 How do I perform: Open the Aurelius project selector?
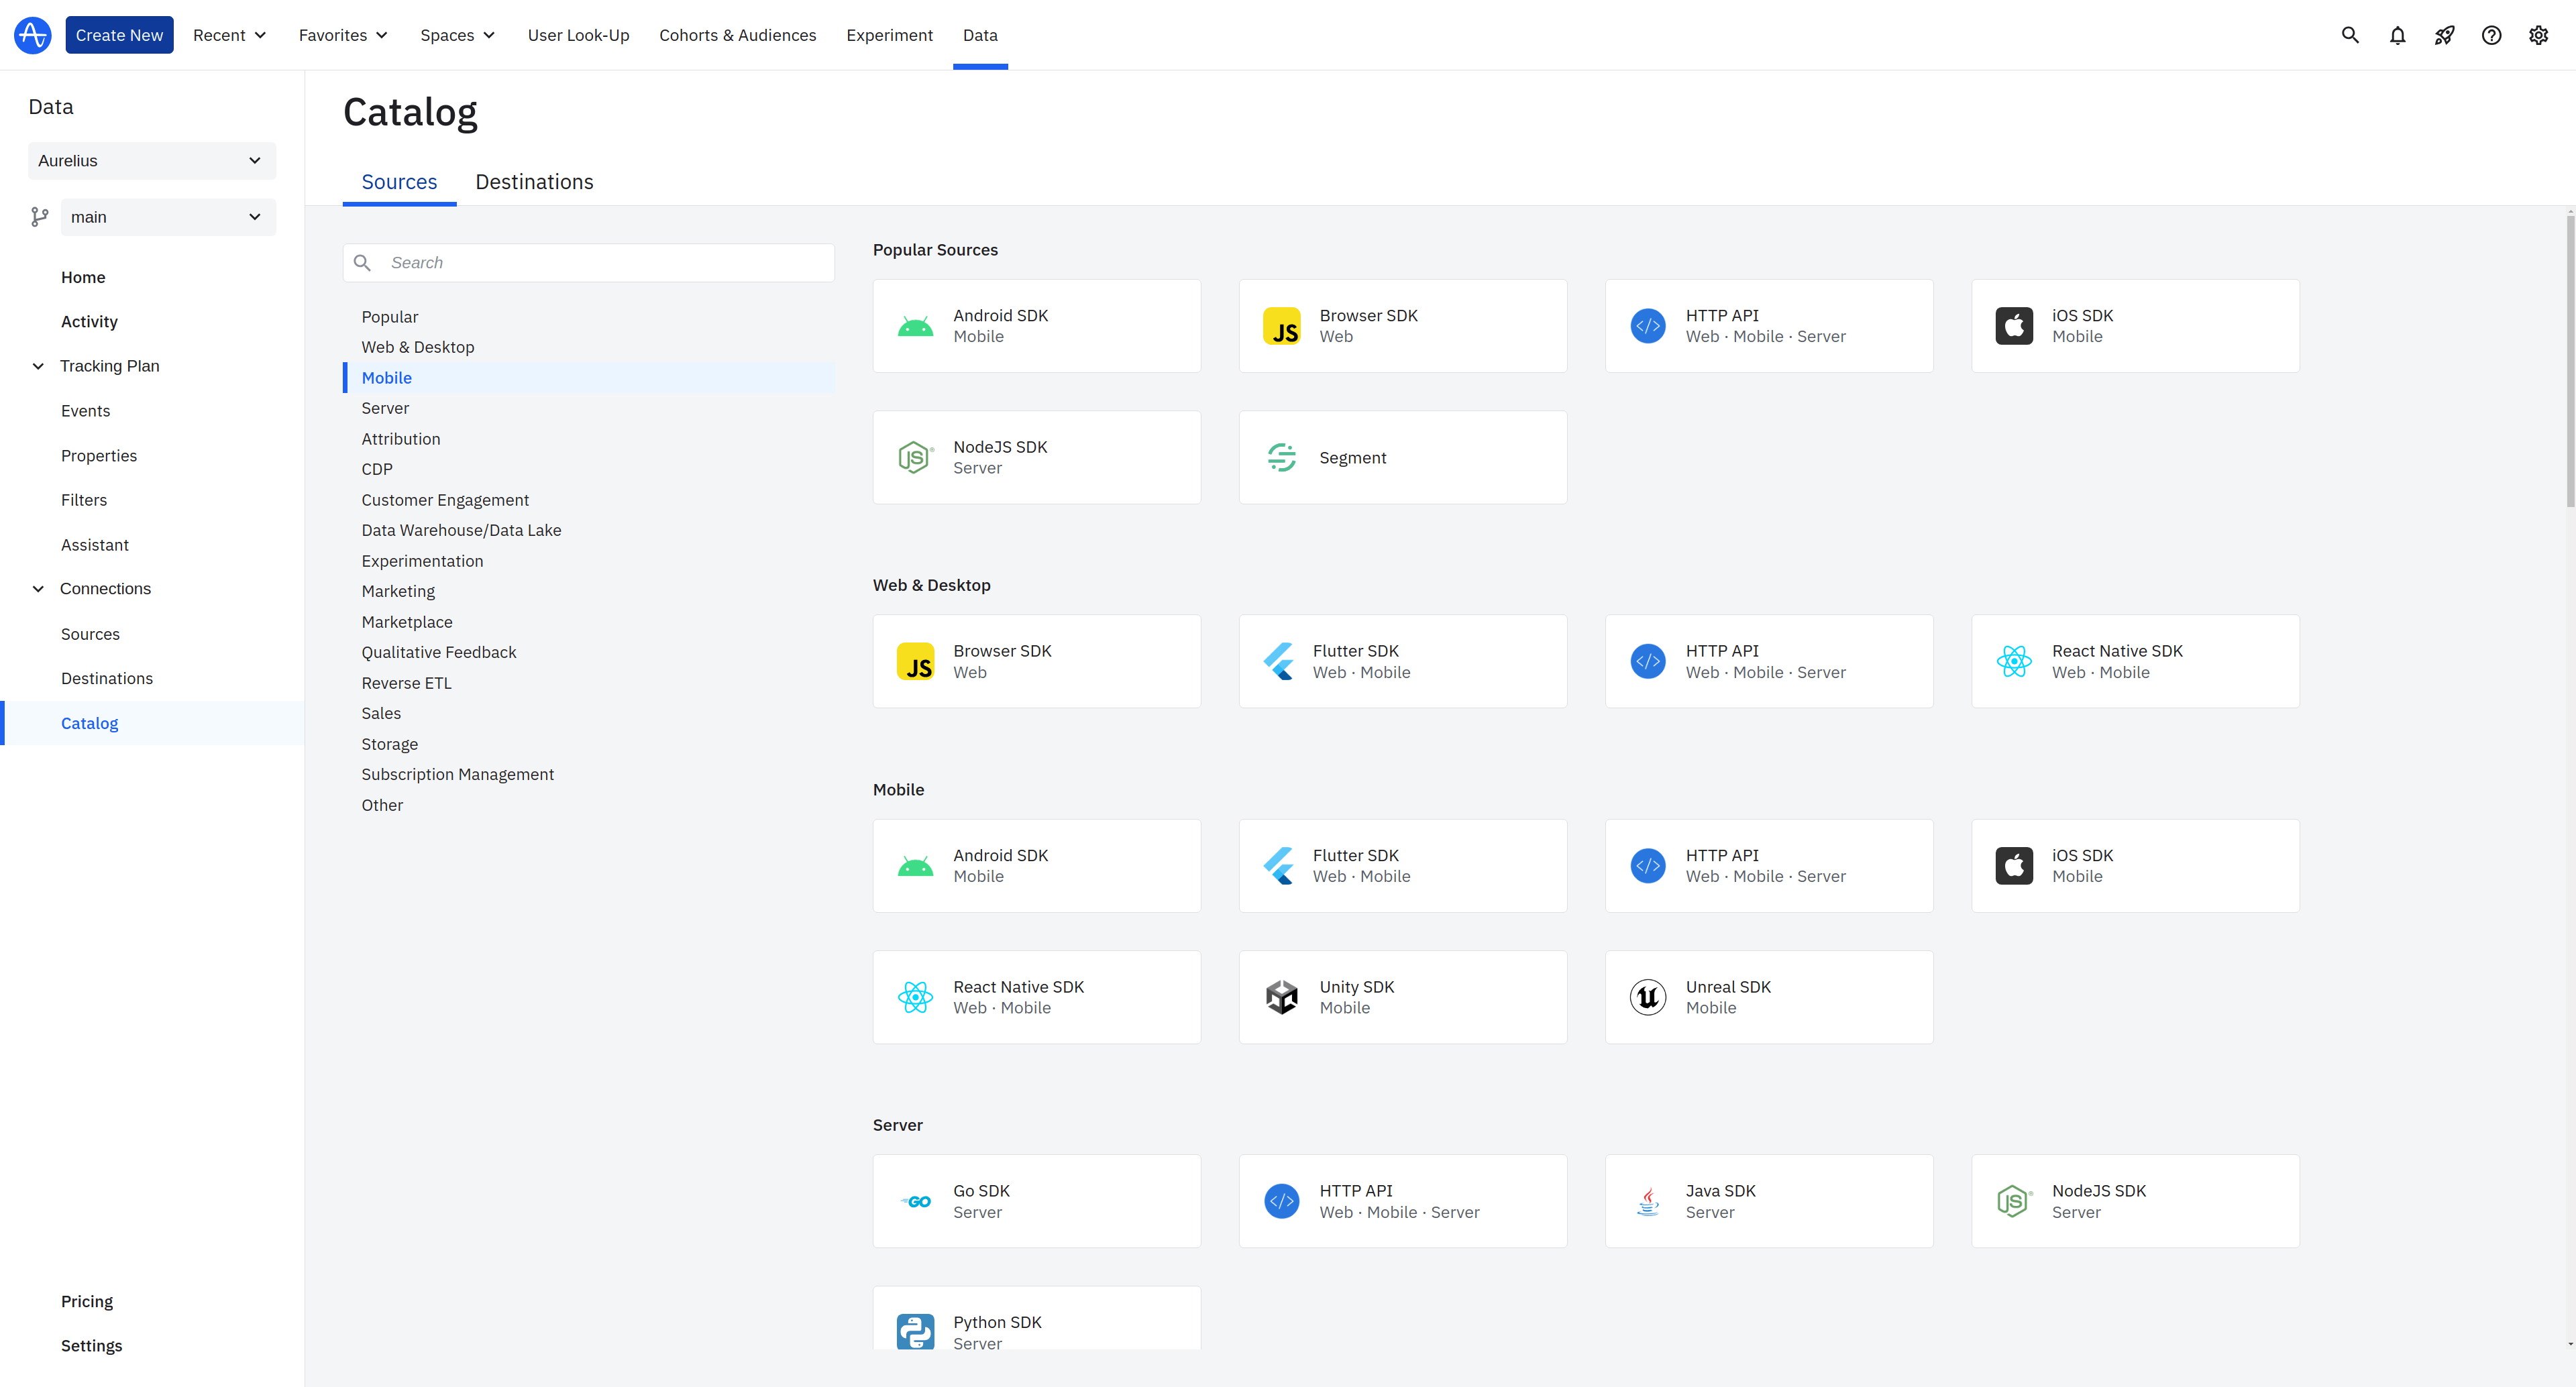(x=152, y=160)
